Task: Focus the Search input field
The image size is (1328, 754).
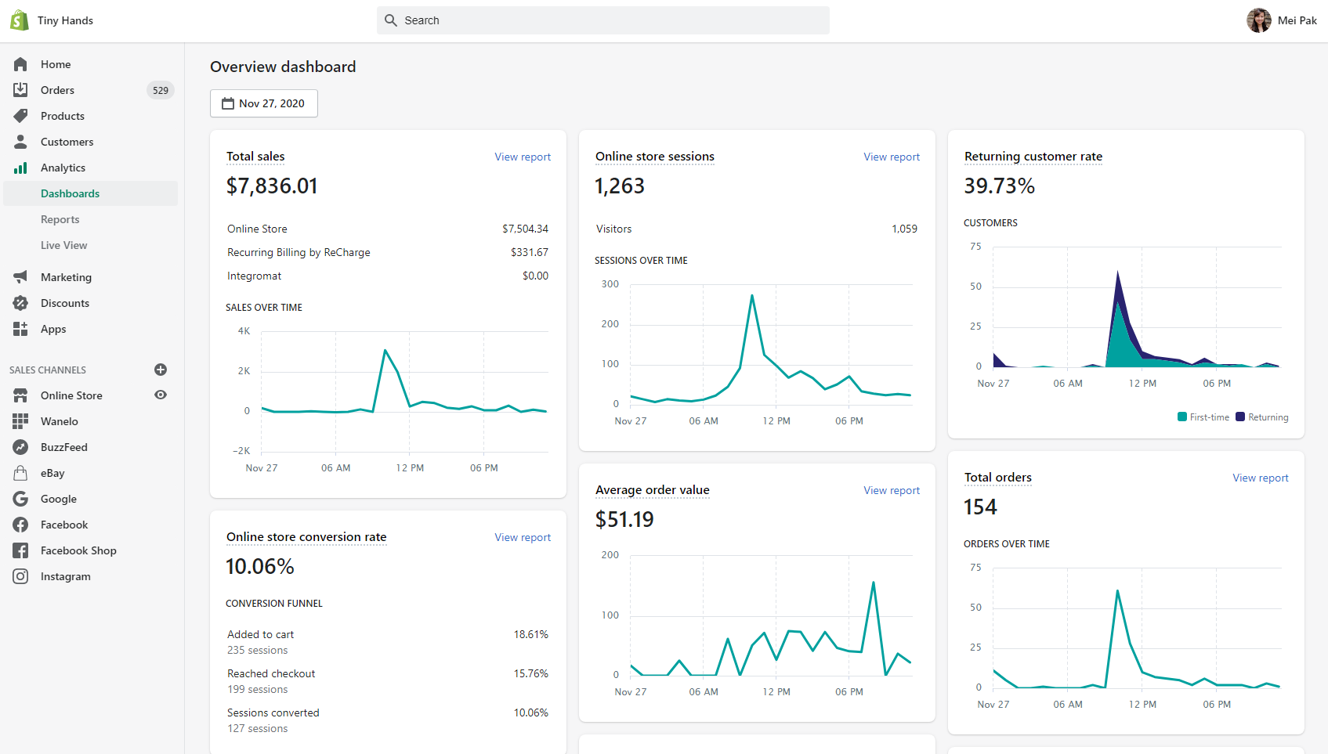Action: (x=603, y=20)
